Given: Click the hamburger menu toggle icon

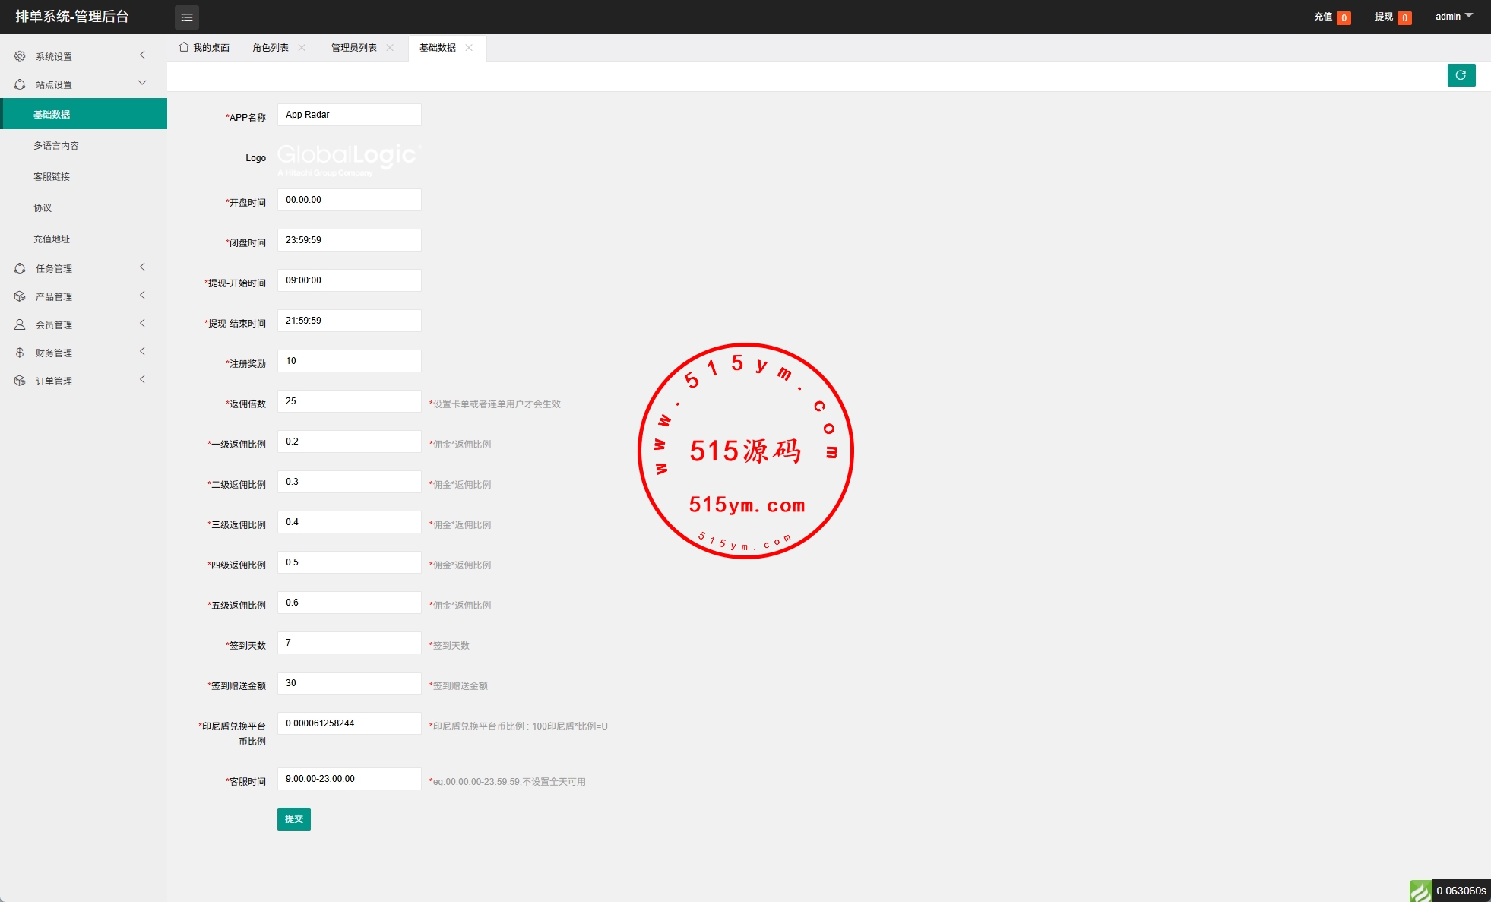Looking at the screenshot, I should [187, 17].
